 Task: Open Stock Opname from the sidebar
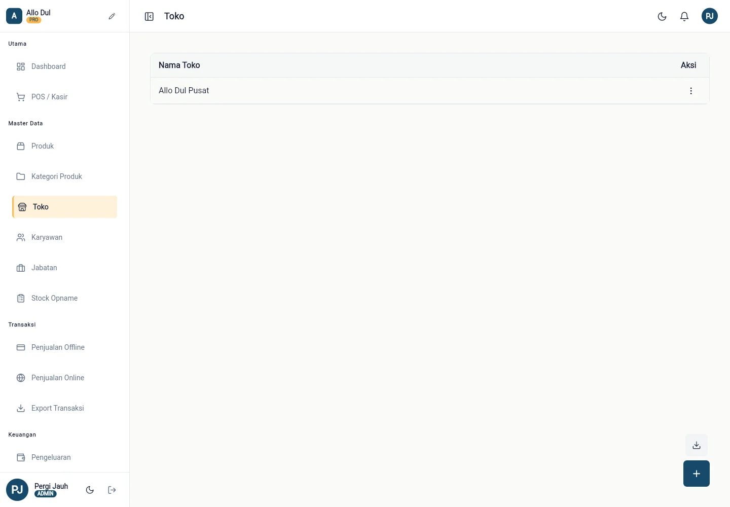(65, 298)
